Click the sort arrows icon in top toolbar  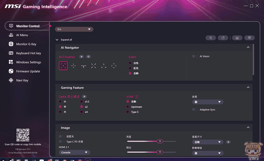click(210, 38)
